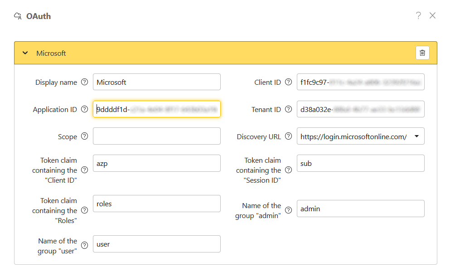This screenshot has height=267, width=450.
Task: Click the Microsoft accordion header title
Action: coord(51,53)
